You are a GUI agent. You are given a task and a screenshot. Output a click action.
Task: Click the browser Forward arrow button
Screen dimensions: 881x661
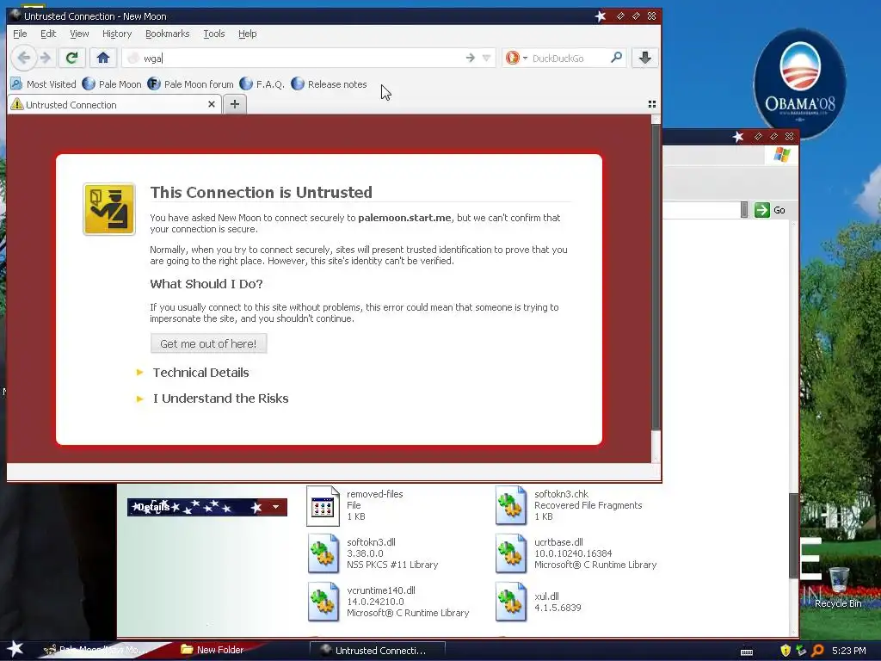click(x=46, y=58)
